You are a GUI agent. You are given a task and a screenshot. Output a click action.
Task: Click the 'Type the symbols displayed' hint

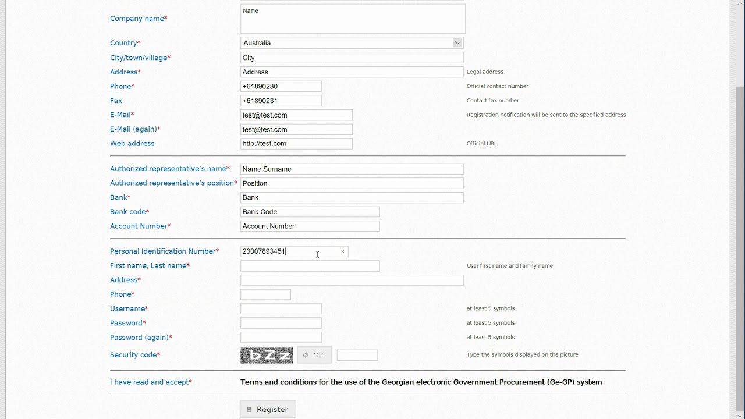click(522, 354)
